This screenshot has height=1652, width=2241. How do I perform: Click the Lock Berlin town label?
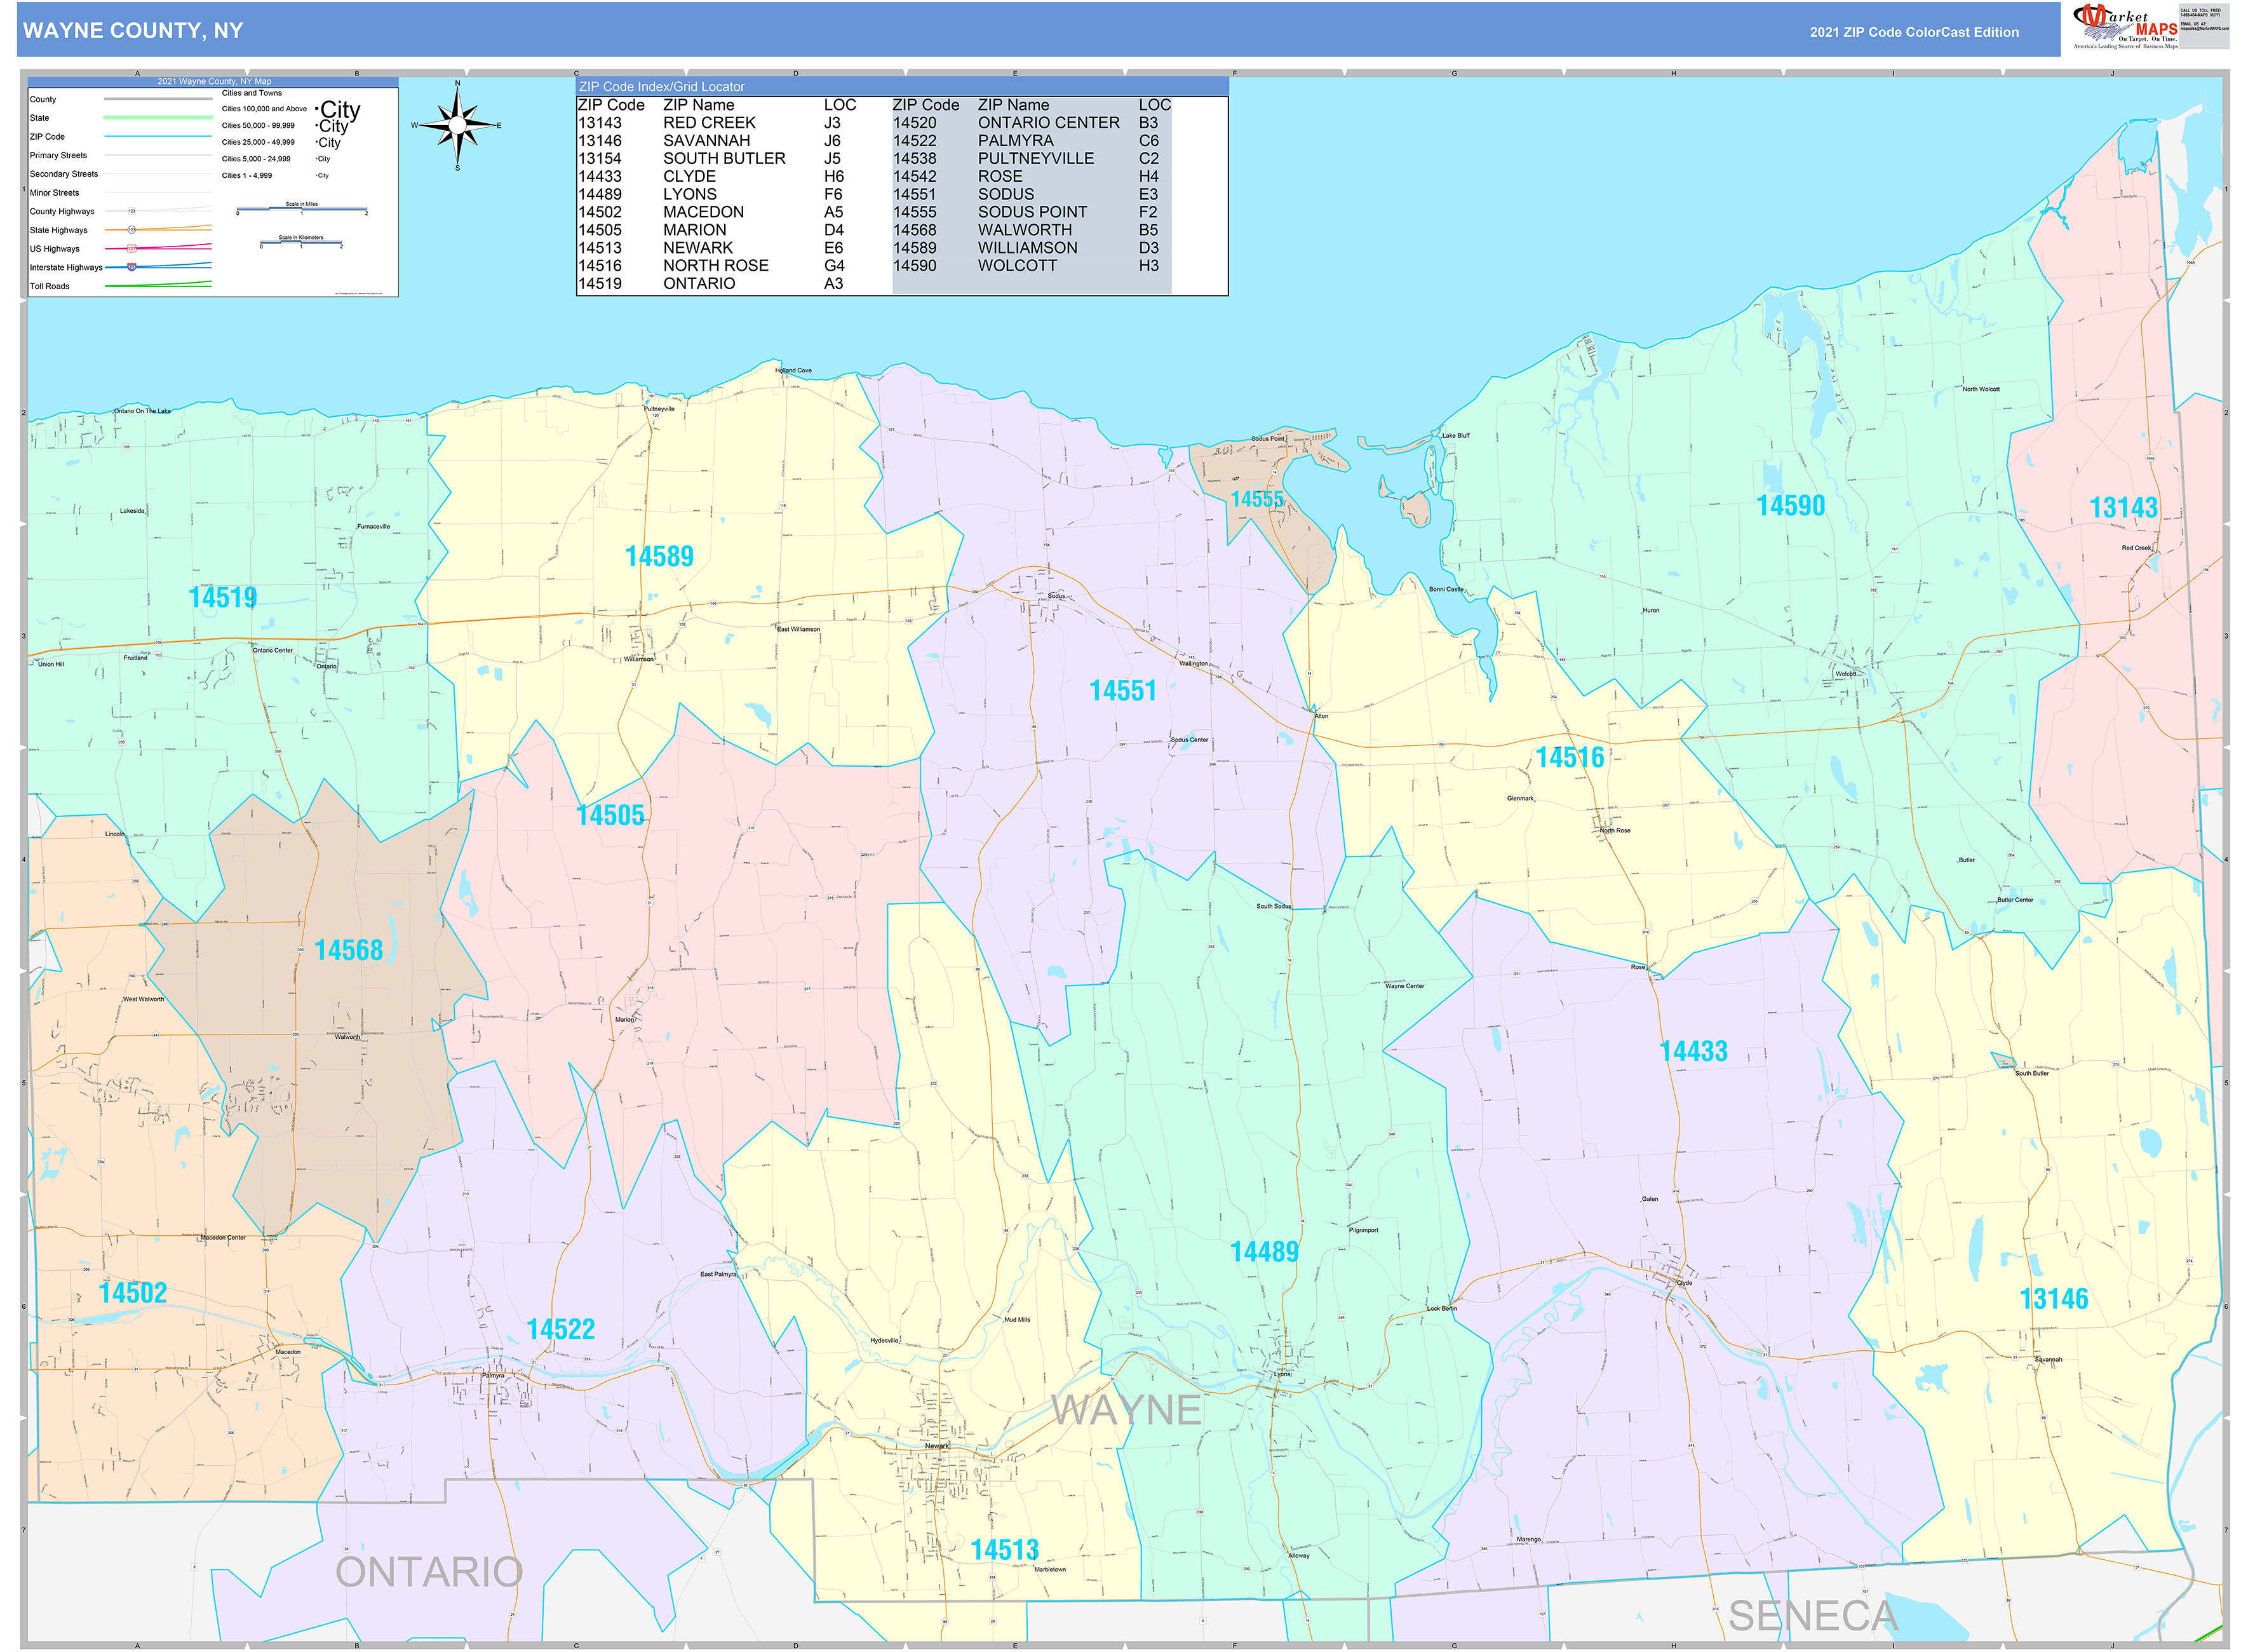pyautogui.click(x=1441, y=1308)
